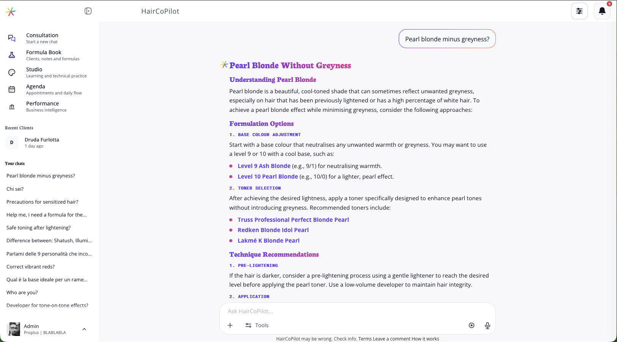Click the How it works link
The height and width of the screenshot is (342, 617).
click(425, 339)
